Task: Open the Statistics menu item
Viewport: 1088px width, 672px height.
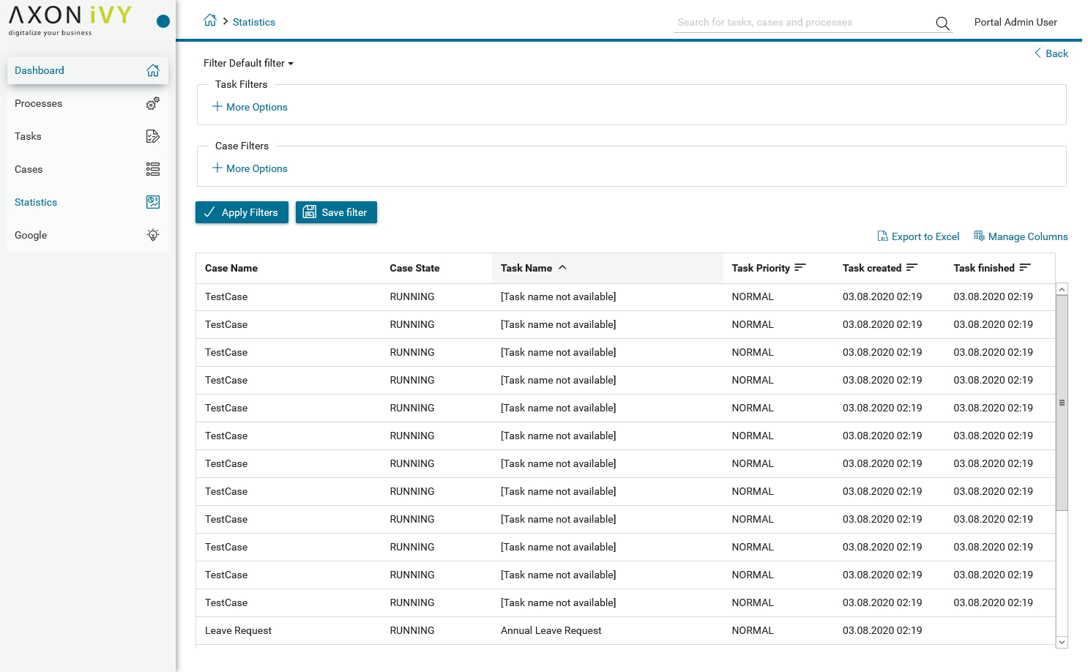Action: pyautogui.click(x=88, y=202)
